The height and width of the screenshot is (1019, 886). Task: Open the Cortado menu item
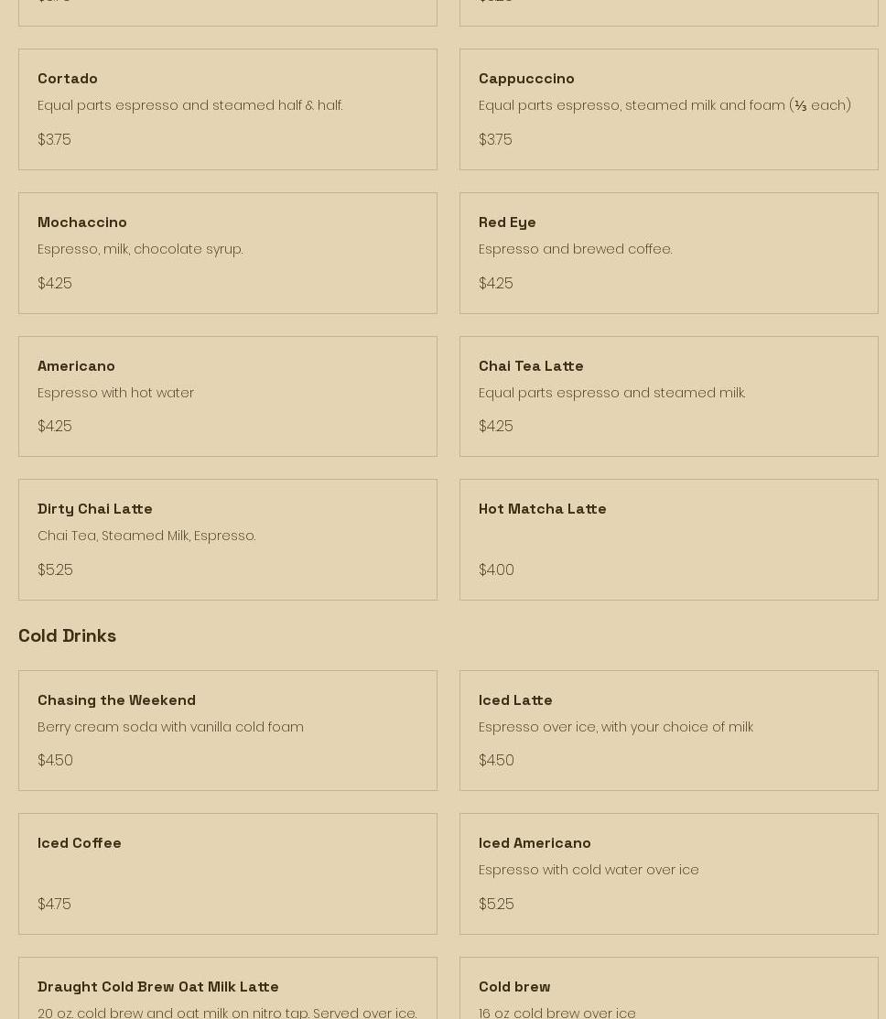click(68, 79)
